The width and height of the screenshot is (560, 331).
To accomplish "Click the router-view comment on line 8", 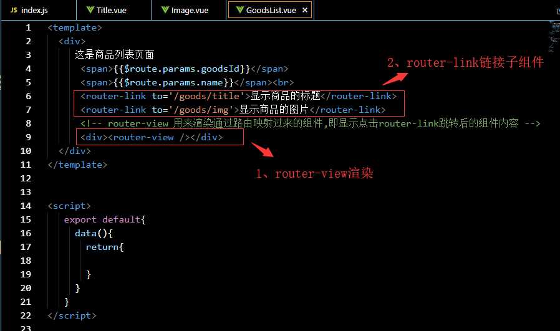I will [310, 123].
